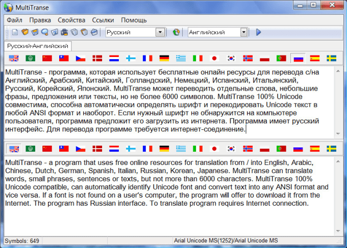This screenshot has width=347, height=248.
Task: Pick Italy flag in target flag row
Action: point(197,149)
